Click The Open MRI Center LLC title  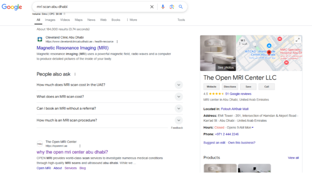pyautogui.click(x=240, y=78)
